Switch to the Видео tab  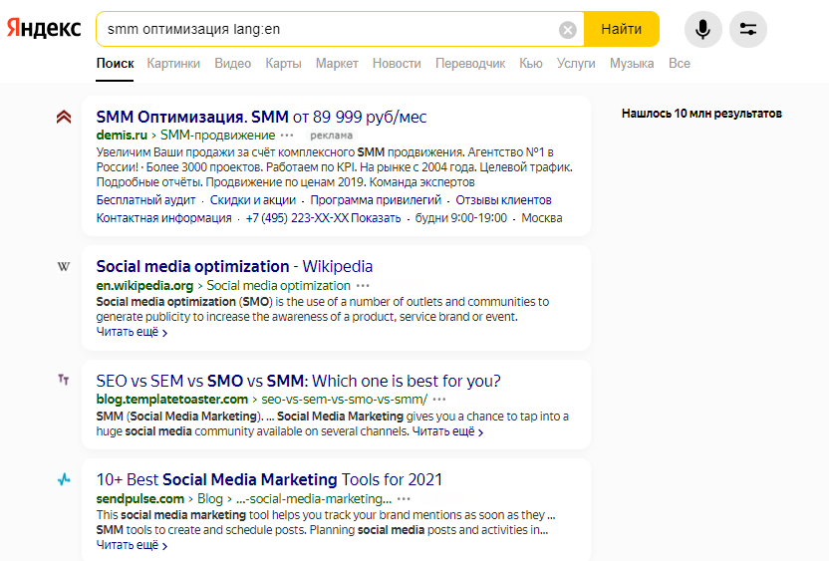[232, 64]
